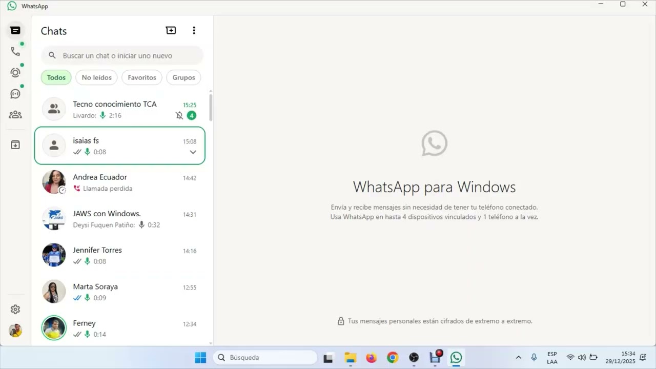
Task: Click Andrea Ecuador profile photo
Action: 54,182
